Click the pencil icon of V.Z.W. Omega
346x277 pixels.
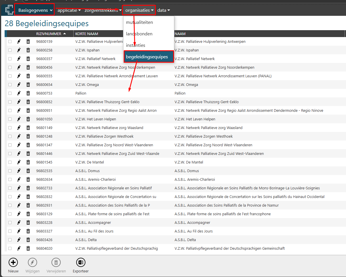click(19, 85)
